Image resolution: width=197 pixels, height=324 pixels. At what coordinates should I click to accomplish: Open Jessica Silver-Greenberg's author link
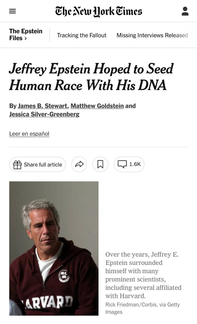point(44,114)
